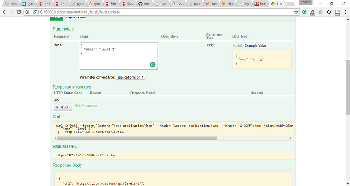Screen dimensions: 350x186
Task: Select the 'Example Value' data type view
Action: coord(255,45)
